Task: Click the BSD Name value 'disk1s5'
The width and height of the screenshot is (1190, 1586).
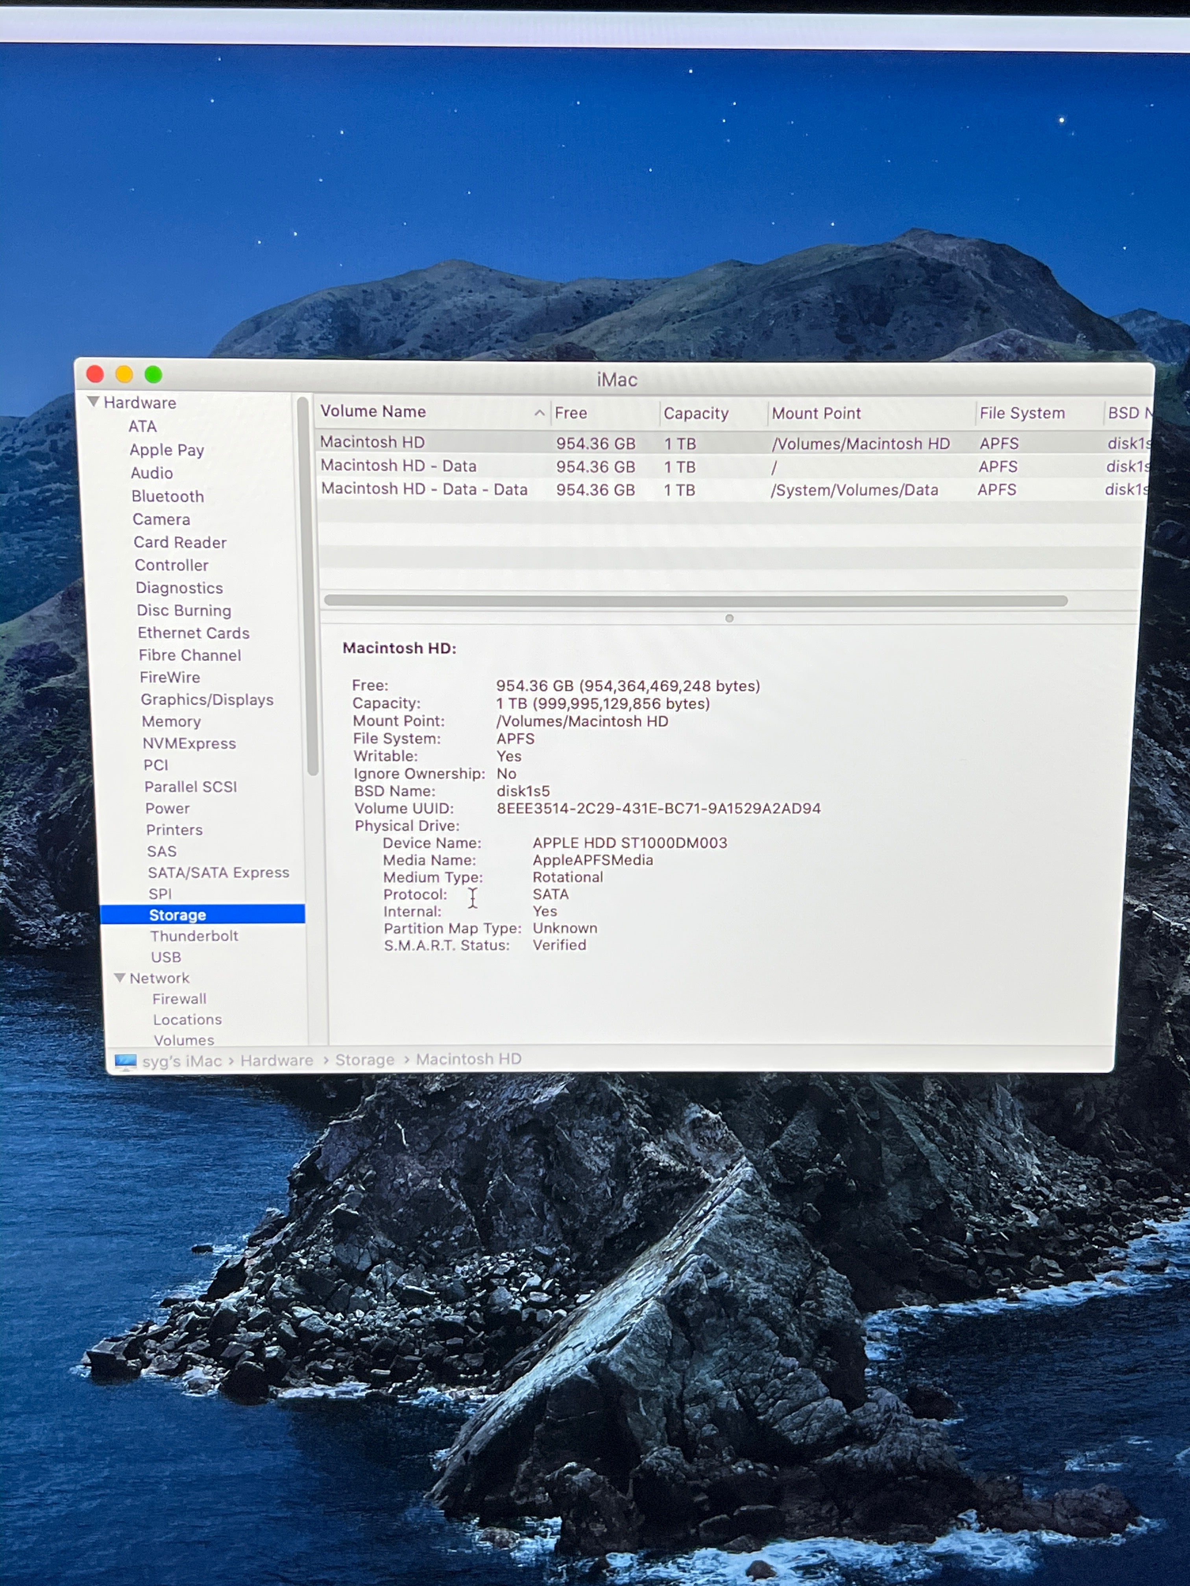Action: pos(523,791)
